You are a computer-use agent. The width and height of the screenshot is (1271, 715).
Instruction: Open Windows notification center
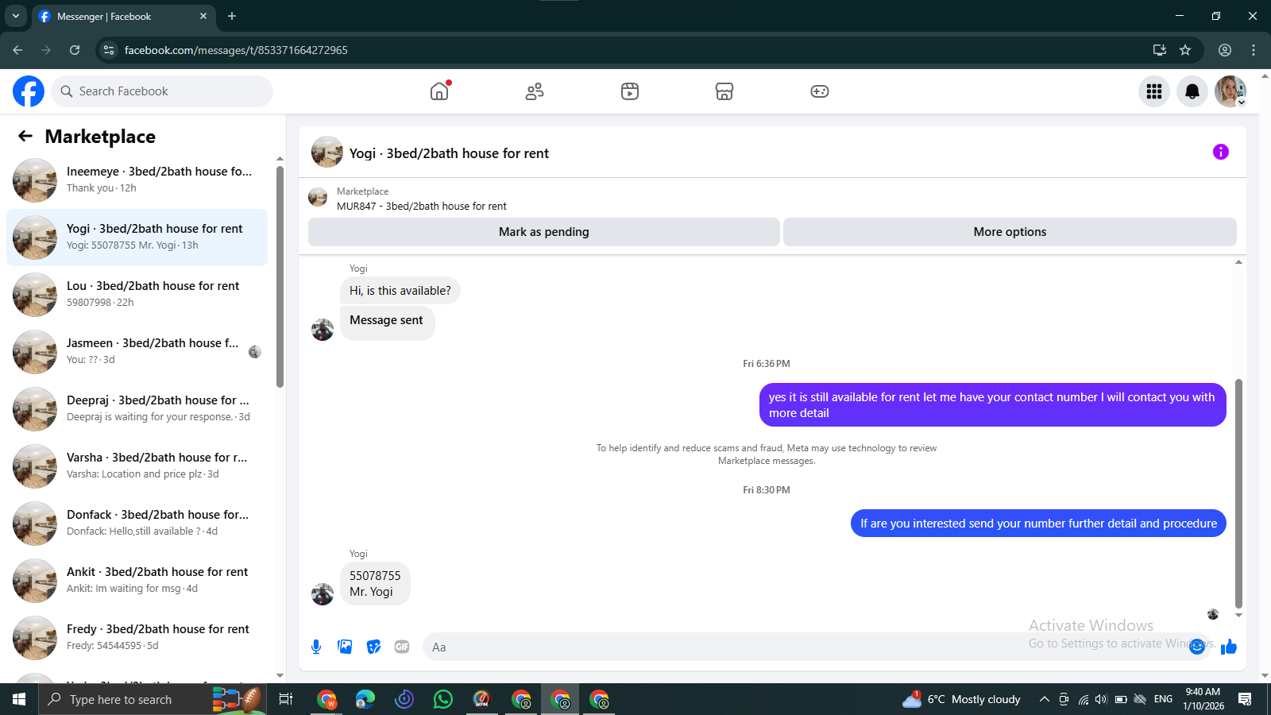(x=1245, y=699)
